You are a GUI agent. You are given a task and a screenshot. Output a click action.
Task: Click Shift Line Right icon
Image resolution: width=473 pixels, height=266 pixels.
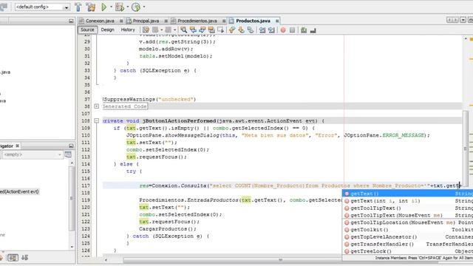pyautogui.click(x=271, y=30)
